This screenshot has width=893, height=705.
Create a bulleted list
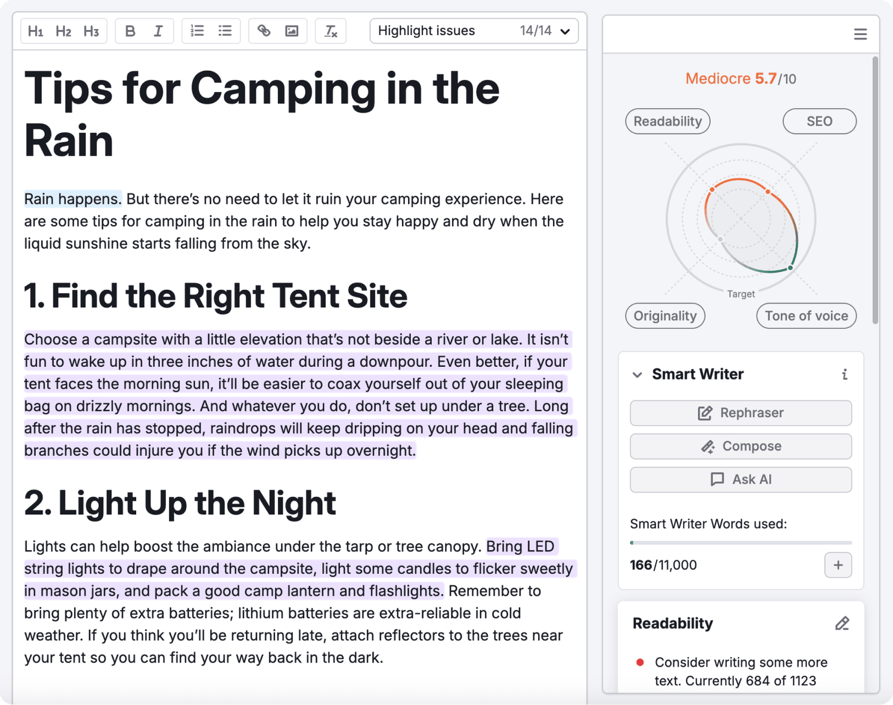click(x=225, y=31)
